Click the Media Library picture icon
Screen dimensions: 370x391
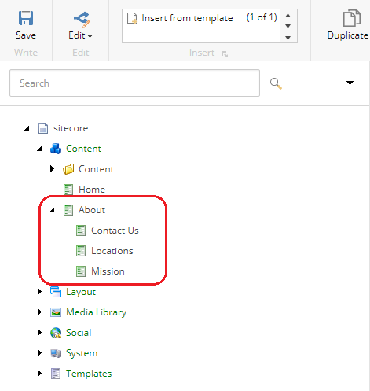click(x=56, y=312)
